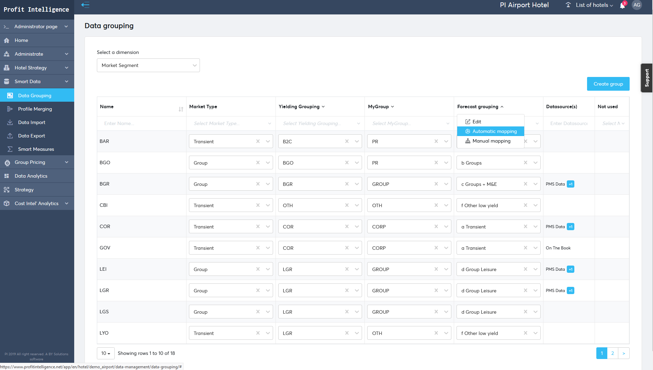The image size is (653, 370).
Task: Open the rows-per-page 10 dropdown
Action: click(105, 353)
